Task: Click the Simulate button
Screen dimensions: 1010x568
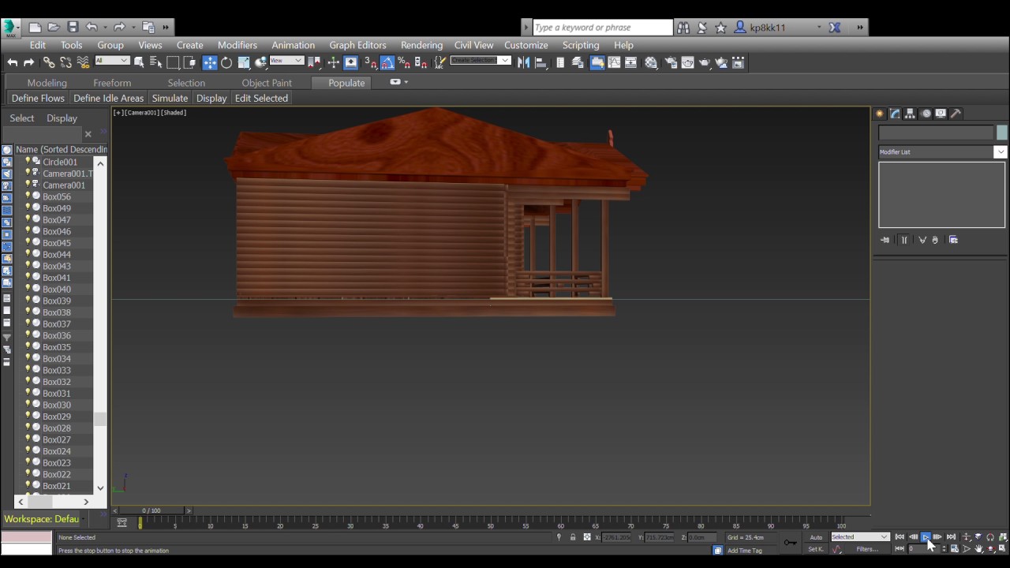Action: (x=170, y=98)
